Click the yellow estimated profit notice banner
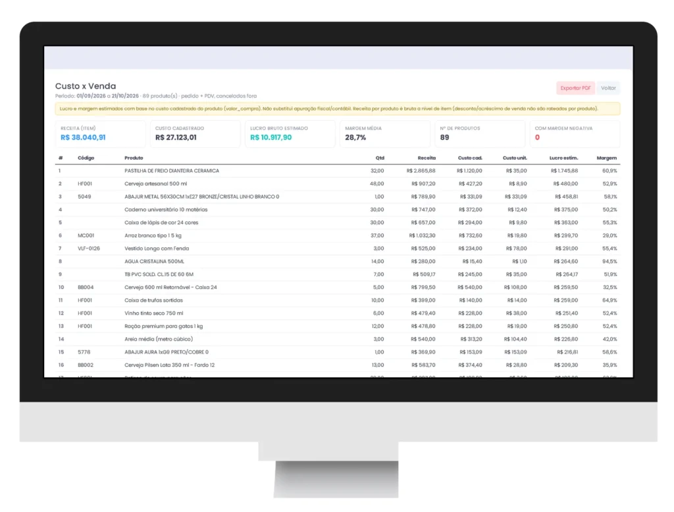This screenshot has height=512, width=674. click(338, 108)
